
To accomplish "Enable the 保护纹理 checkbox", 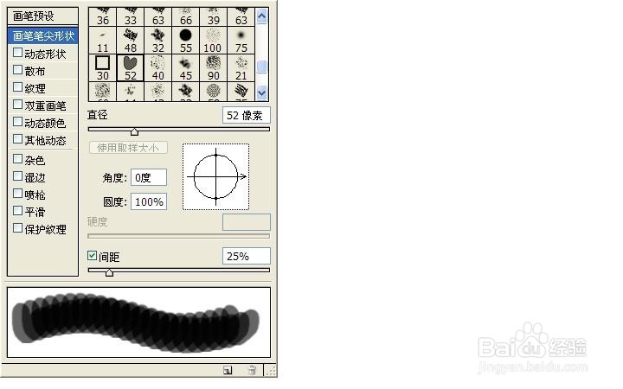I will pyautogui.click(x=17, y=228).
